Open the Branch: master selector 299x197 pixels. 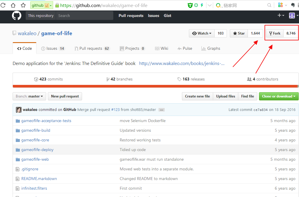[29, 96]
